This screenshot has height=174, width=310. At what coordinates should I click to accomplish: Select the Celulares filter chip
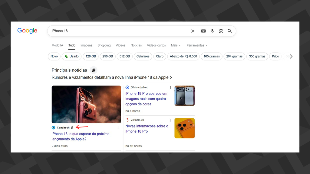click(143, 56)
